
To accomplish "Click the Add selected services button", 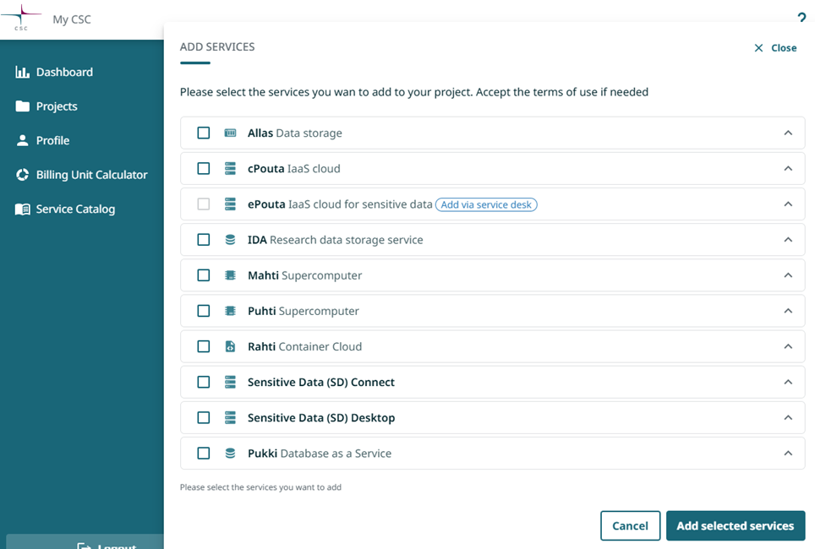I will [736, 525].
